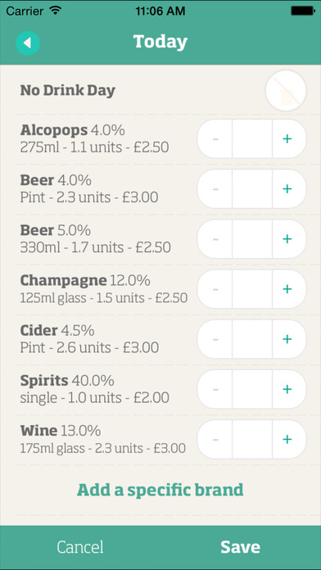Toggle the No Drink Day button

click(286, 91)
